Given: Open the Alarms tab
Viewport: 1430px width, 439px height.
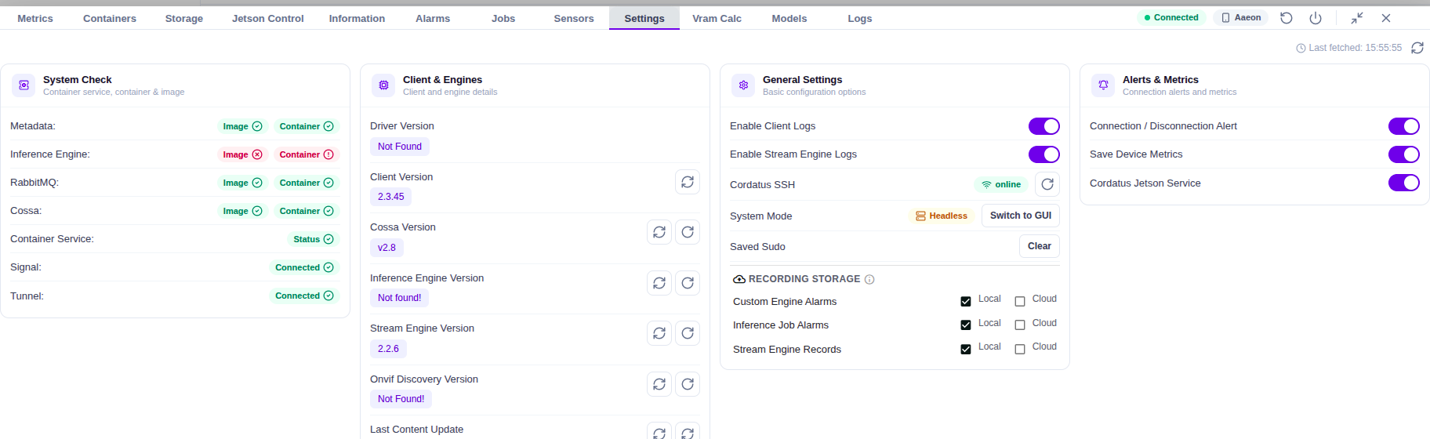Looking at the screenshot, I should [x=433, y=18].
